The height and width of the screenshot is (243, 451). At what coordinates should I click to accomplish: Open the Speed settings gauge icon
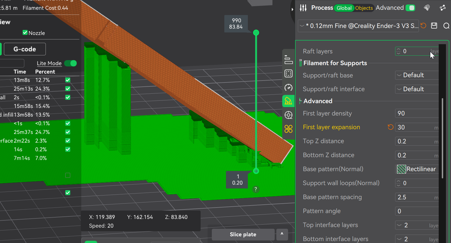coord(288,88)
